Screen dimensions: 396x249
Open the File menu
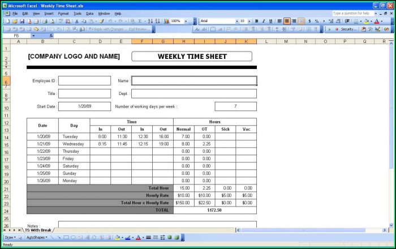coord(15,14)
